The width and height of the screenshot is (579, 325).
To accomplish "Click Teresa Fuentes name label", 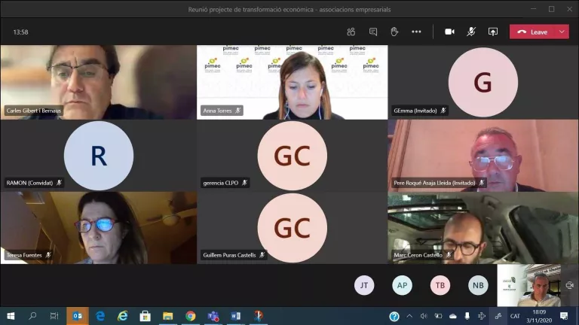I will click(29, 255).
